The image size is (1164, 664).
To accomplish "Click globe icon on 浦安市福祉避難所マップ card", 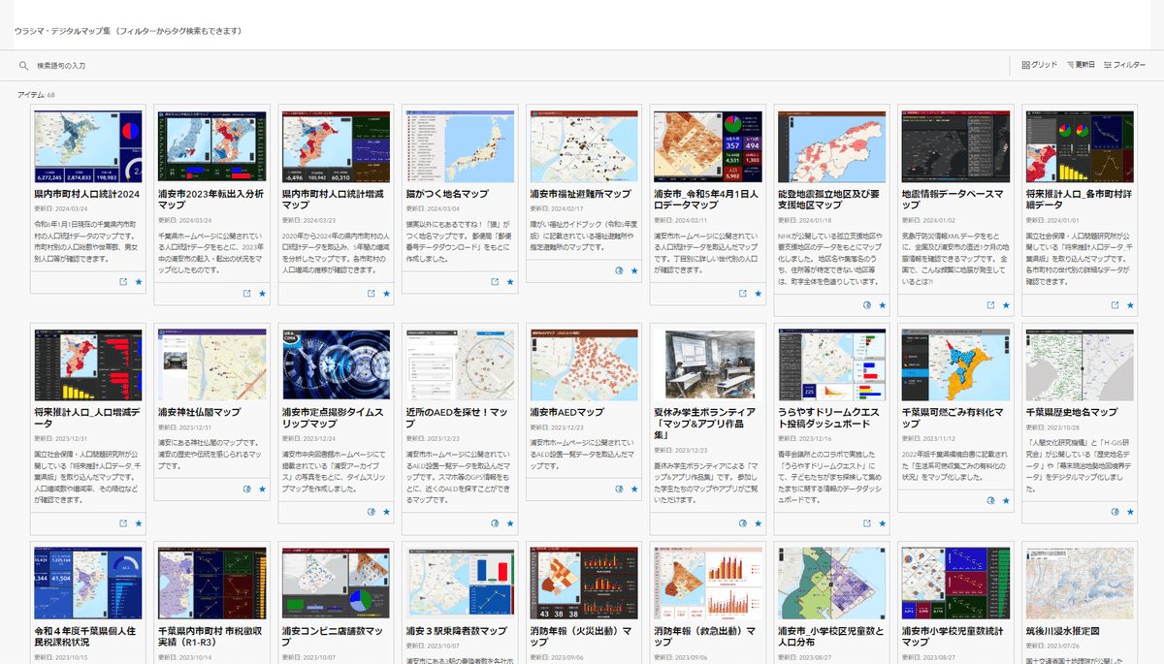I will point(619,271).
